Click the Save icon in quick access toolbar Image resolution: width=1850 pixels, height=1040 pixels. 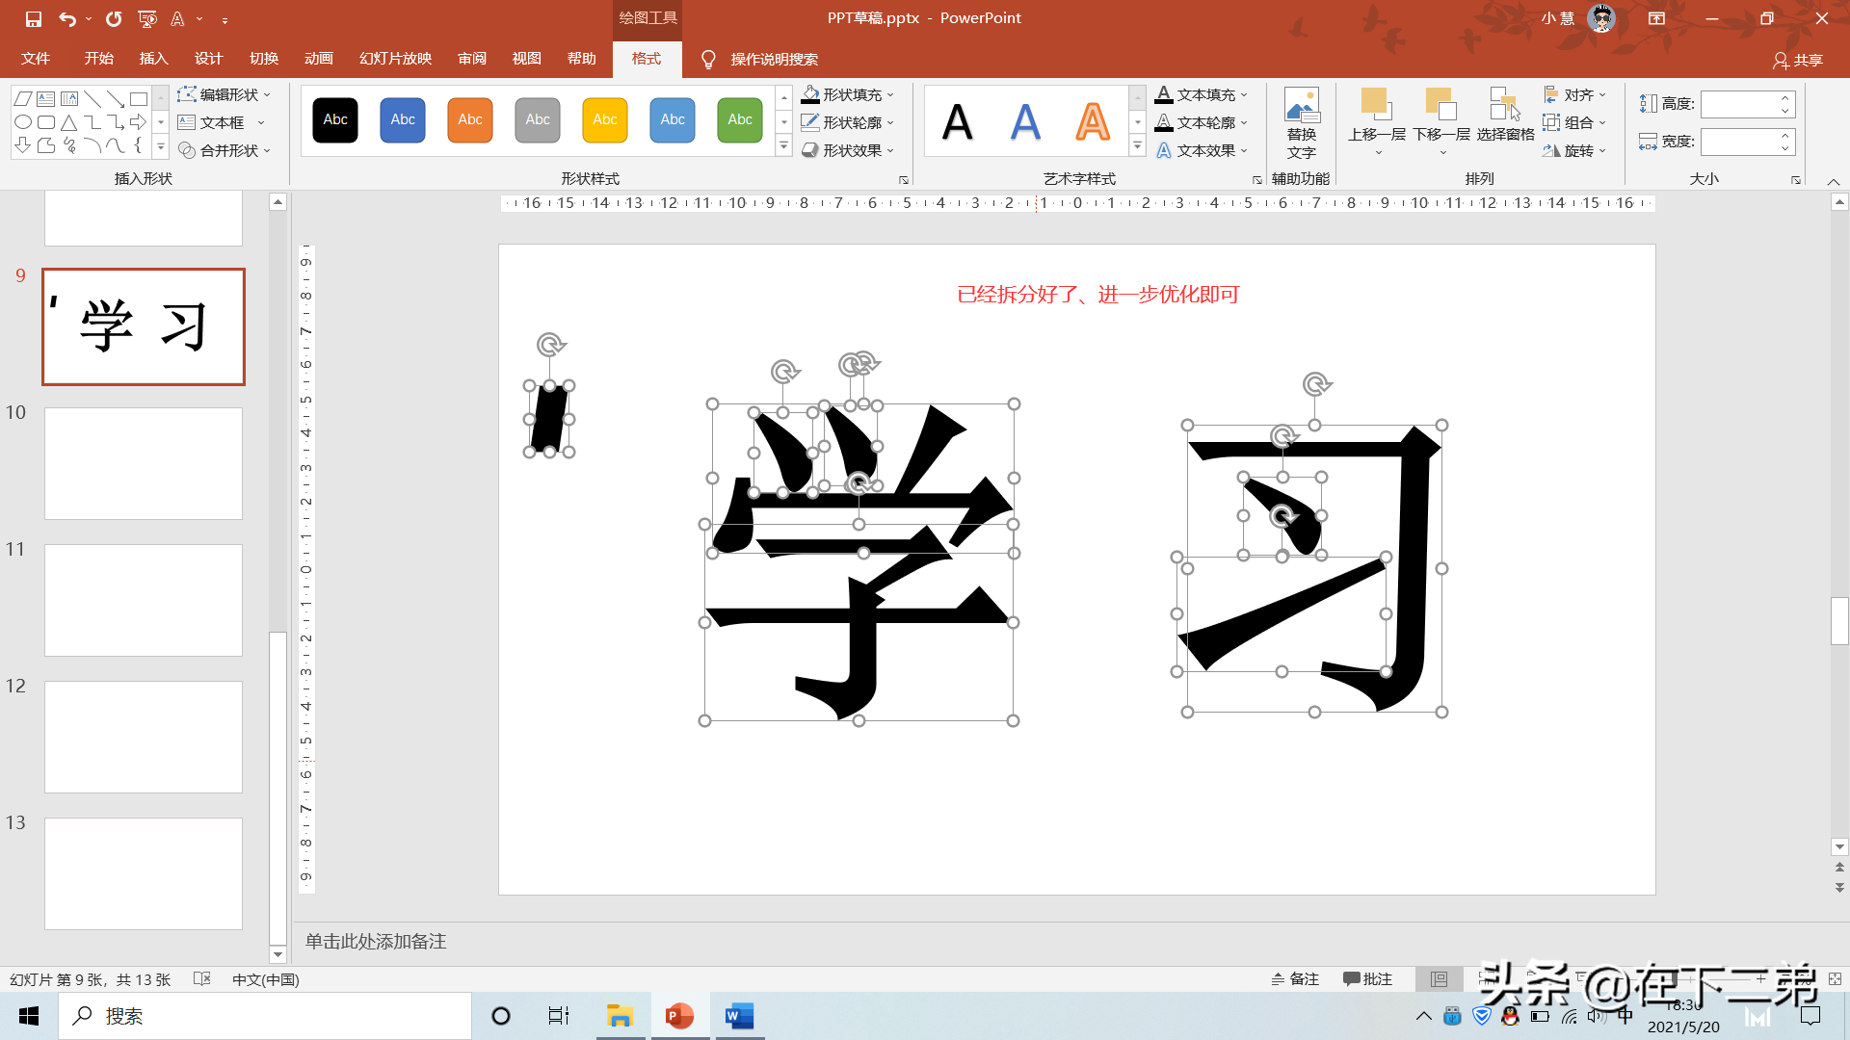click(33, 18)
